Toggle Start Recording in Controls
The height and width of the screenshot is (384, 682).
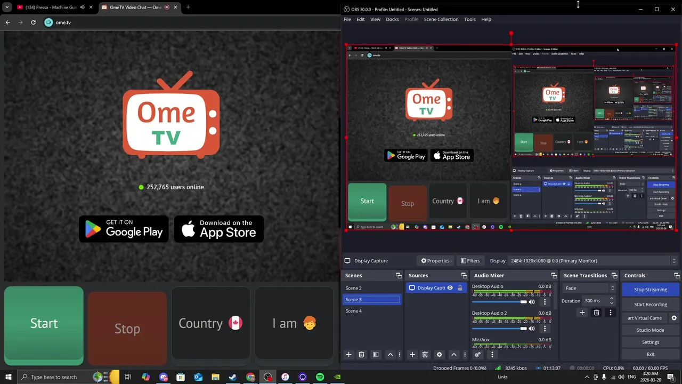(x=650, y=305)
